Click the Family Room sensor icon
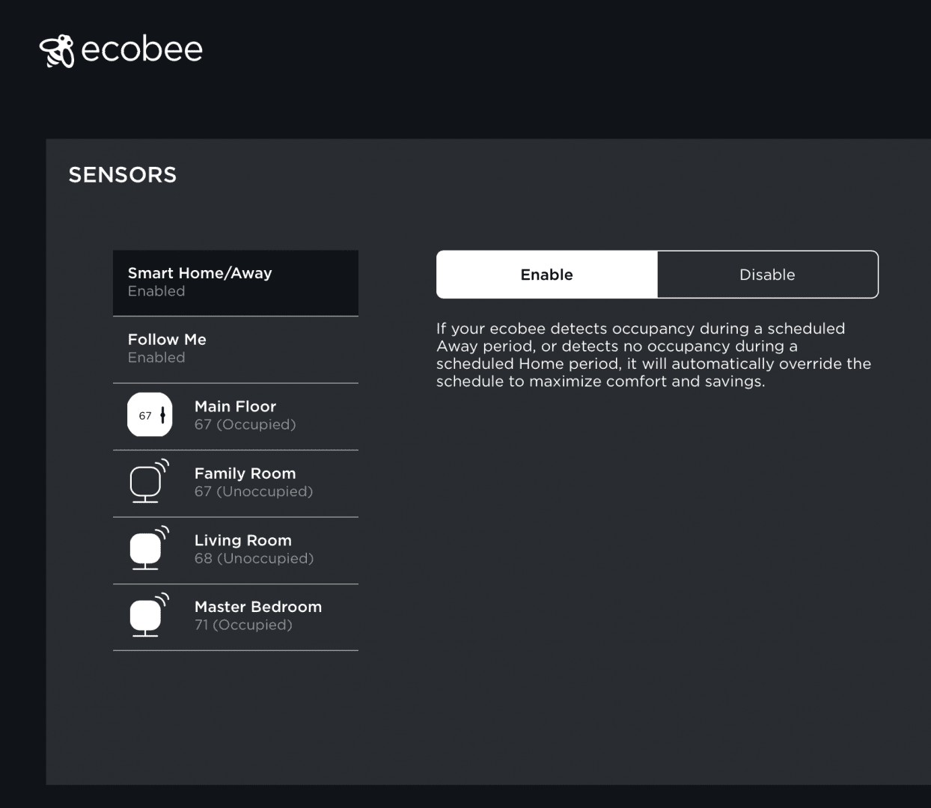Screen dimensions: 931x808 (x=149, y=481)
